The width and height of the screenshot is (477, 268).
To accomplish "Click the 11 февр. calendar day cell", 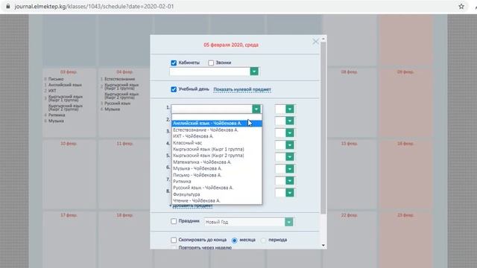I will (125, 175).
